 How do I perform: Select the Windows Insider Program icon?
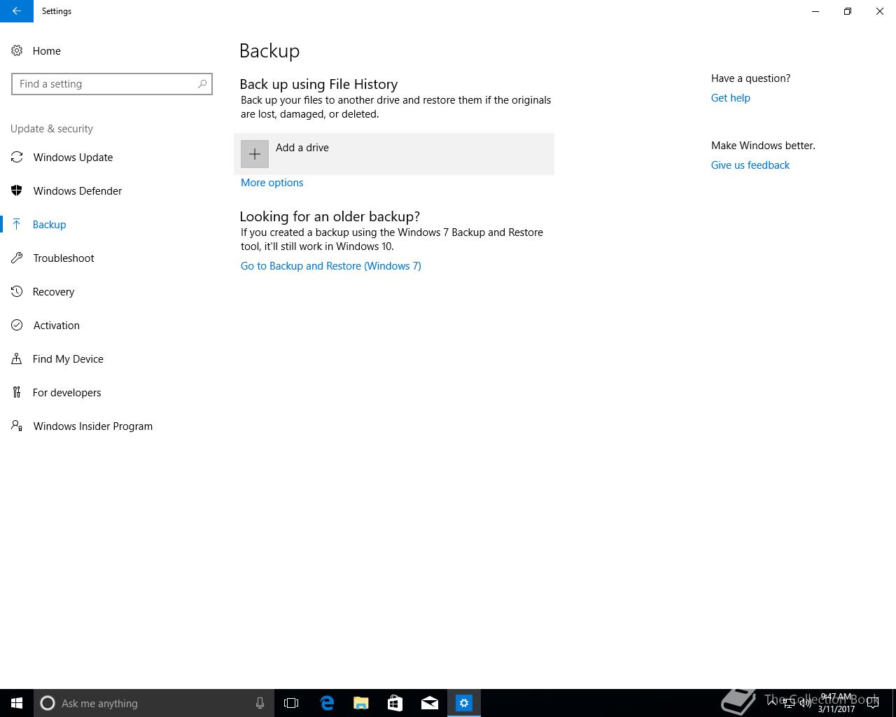pyautogui.click(x=17, y=426)
